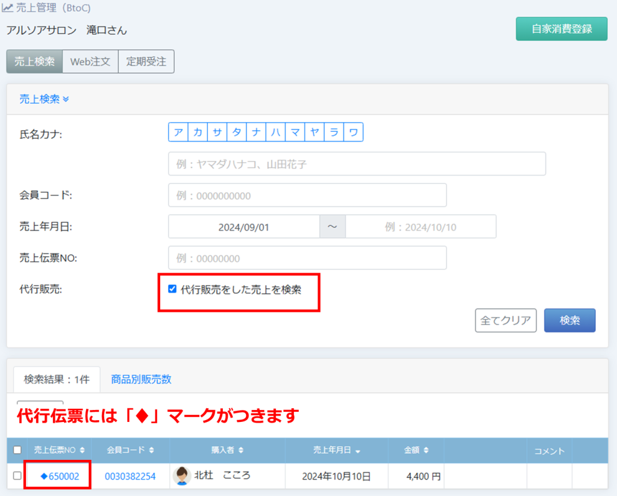Tick the select-all checkbox in table header

[x=17, y=450]
